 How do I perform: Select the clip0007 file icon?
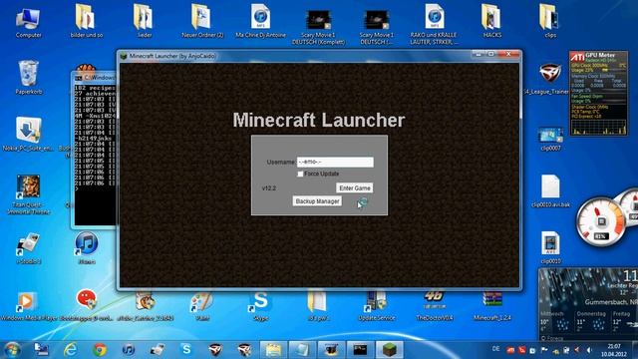tap(550, 139)
